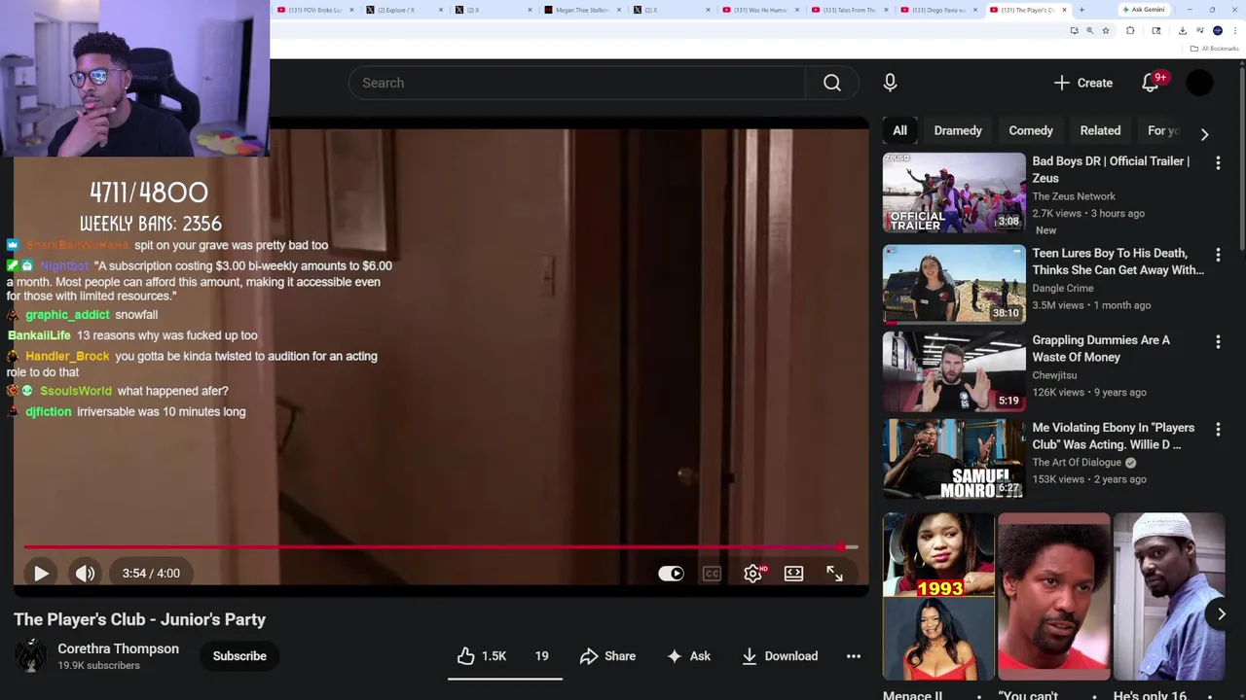Open 'Grappling Dummies Are A Waste Of Money' title
The width and height of the screenshot is (1246, 700).
[1101, 348]
